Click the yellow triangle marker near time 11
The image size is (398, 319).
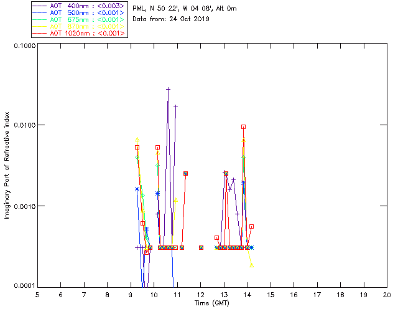click(176, 200)
